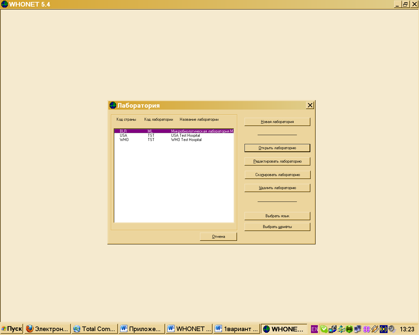Select the WHO Test Hospital row

click(x=174, y=140)
